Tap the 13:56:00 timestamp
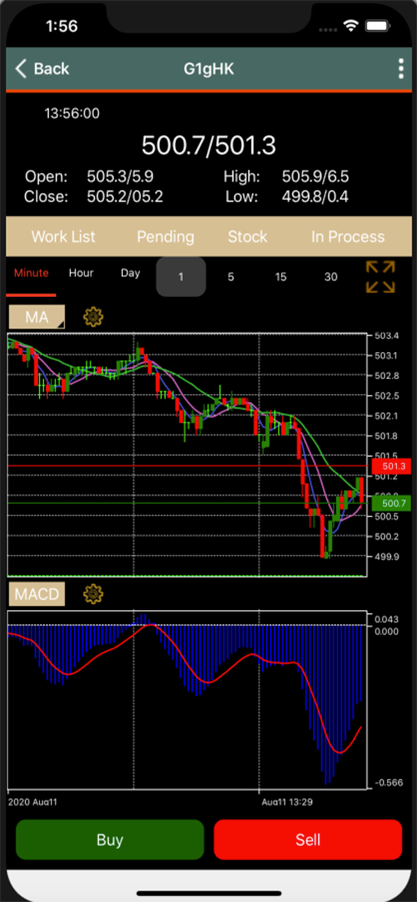417x902 pixels. (72, 113)
